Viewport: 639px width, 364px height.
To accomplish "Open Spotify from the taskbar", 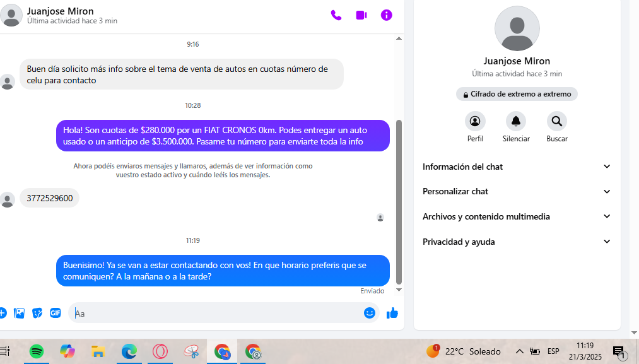I will [37, 351].
